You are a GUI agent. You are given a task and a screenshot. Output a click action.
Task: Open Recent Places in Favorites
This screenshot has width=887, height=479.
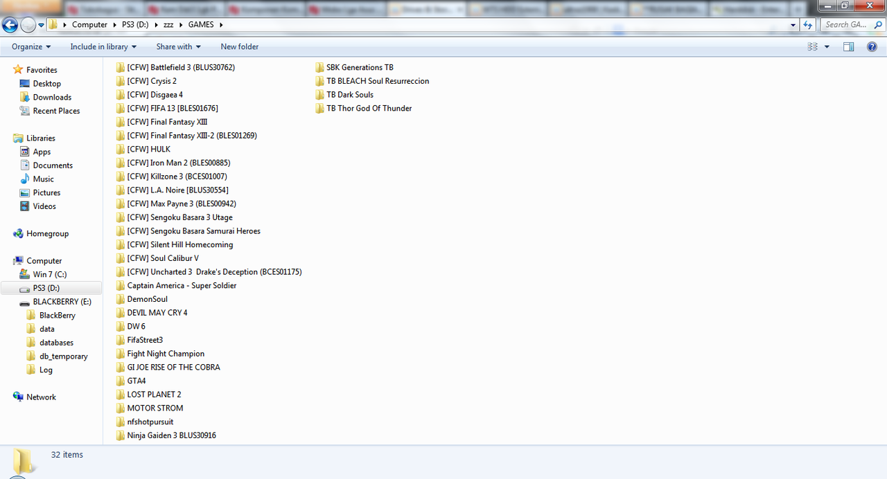(x=56, y=111)
